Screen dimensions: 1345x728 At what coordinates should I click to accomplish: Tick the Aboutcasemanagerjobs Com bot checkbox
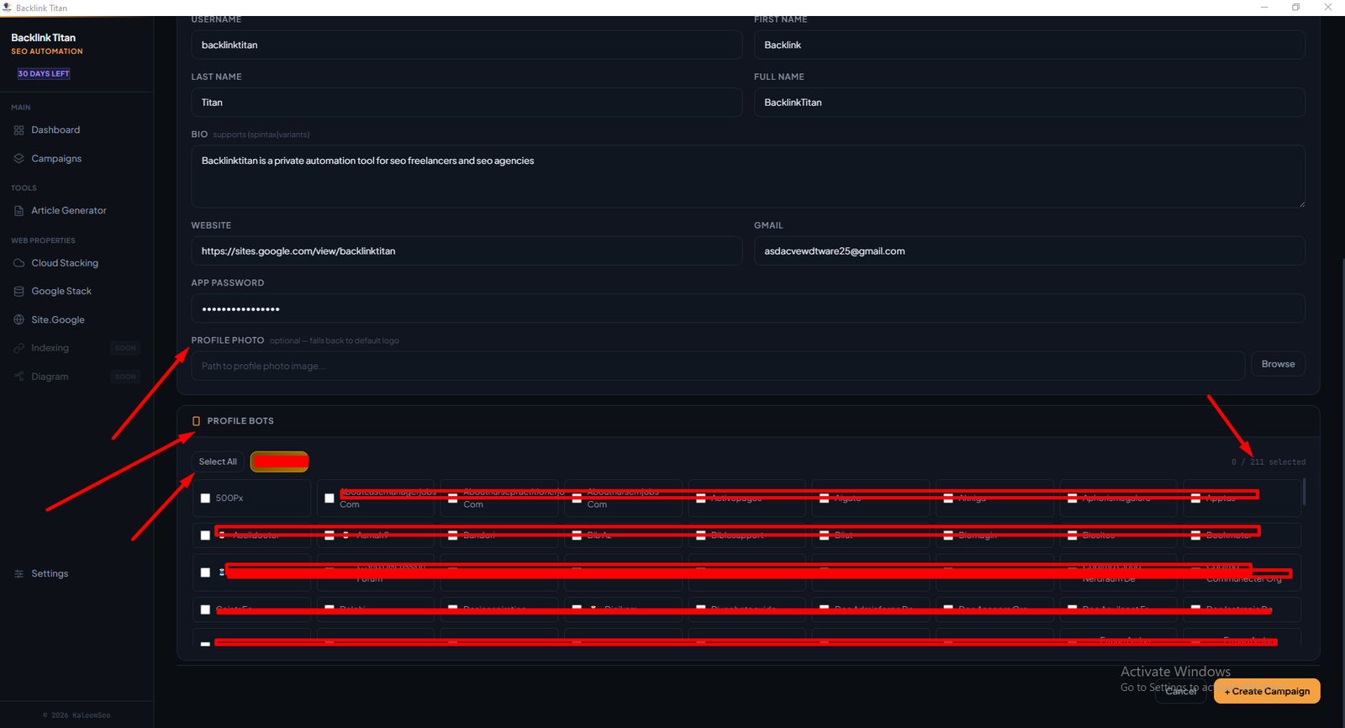(x=329, y=499)
